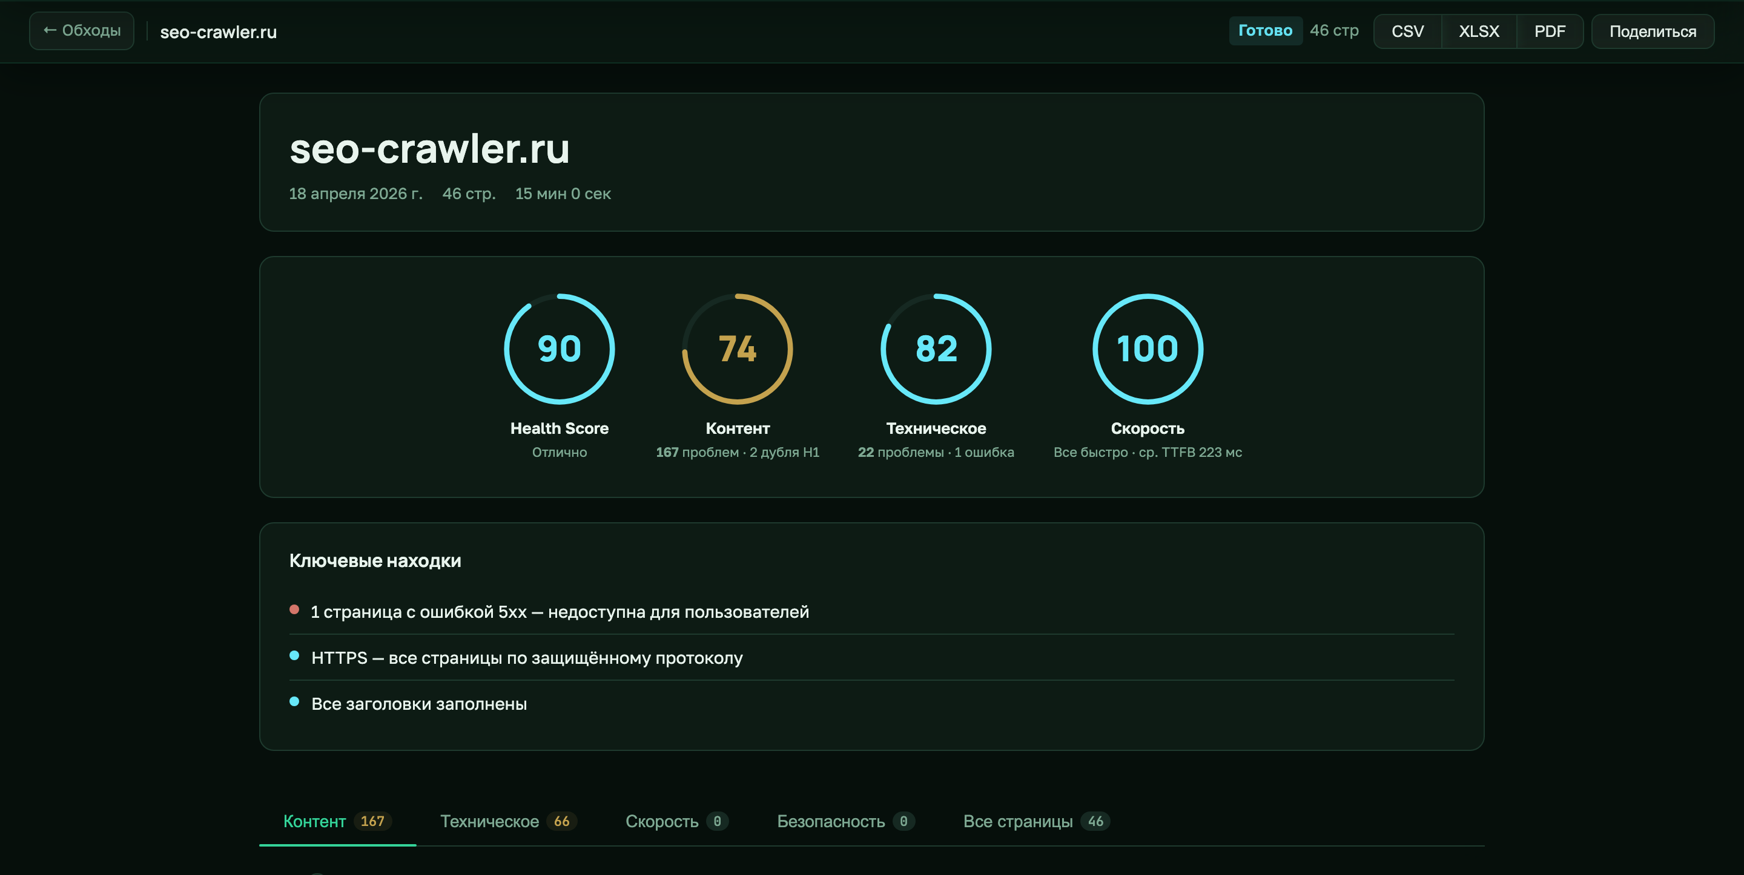Click the HTTPS secure protocol finding
Screen dimensions: 1744x875
click(x=871, y=657)
